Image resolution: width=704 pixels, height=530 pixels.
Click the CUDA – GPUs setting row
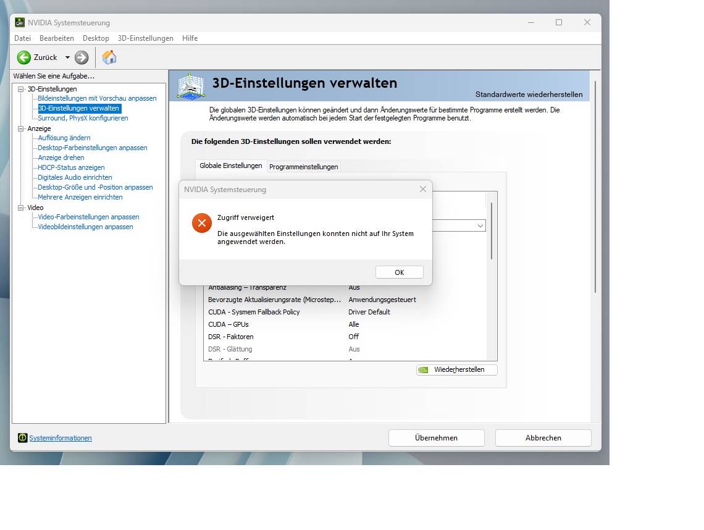(x=345, y=324)
